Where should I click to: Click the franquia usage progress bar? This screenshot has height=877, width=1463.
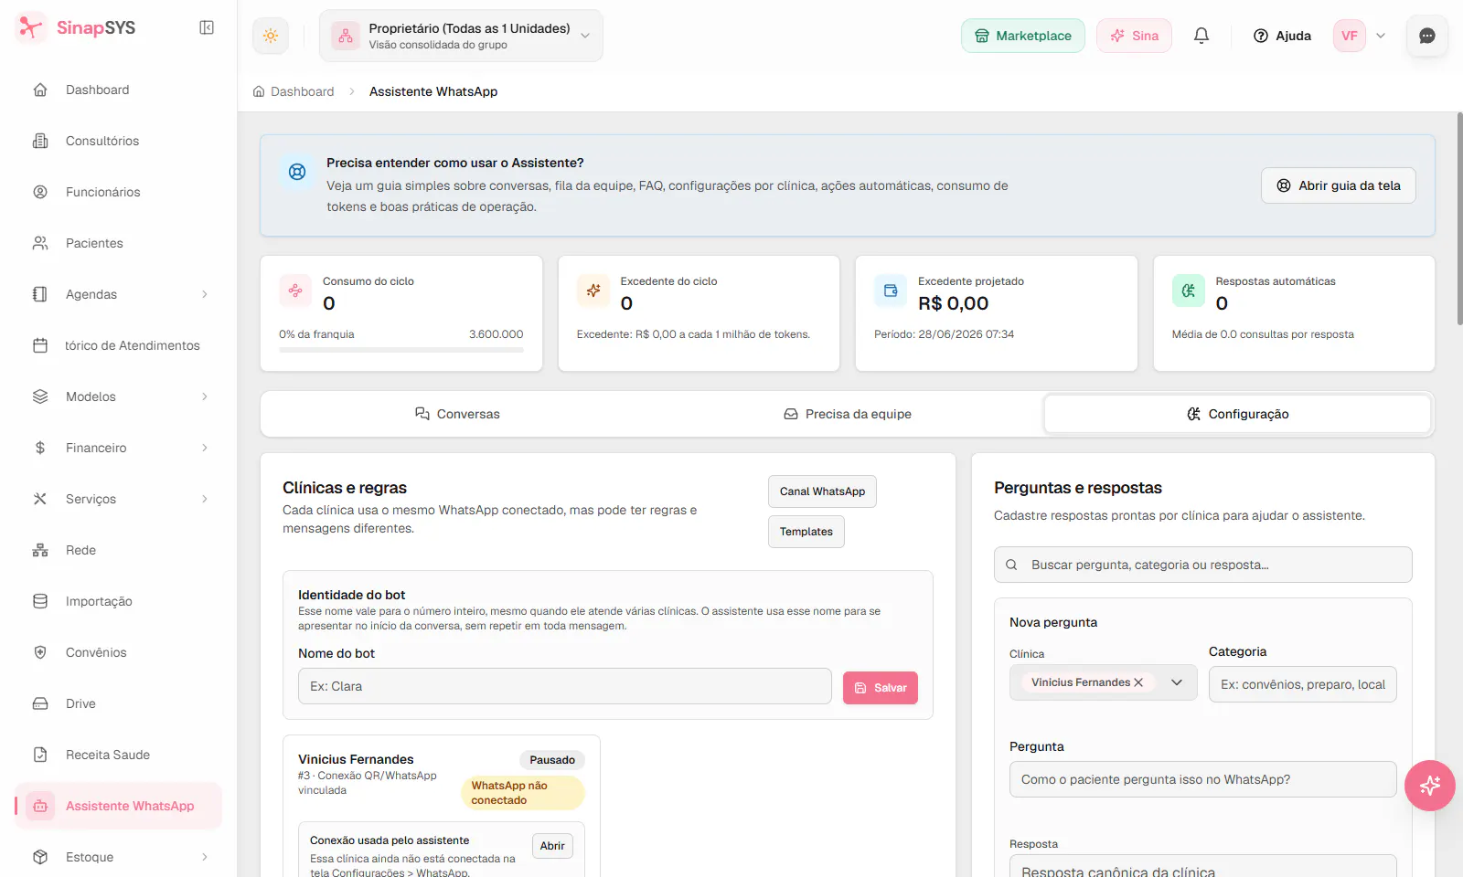(x=401, y=349)
